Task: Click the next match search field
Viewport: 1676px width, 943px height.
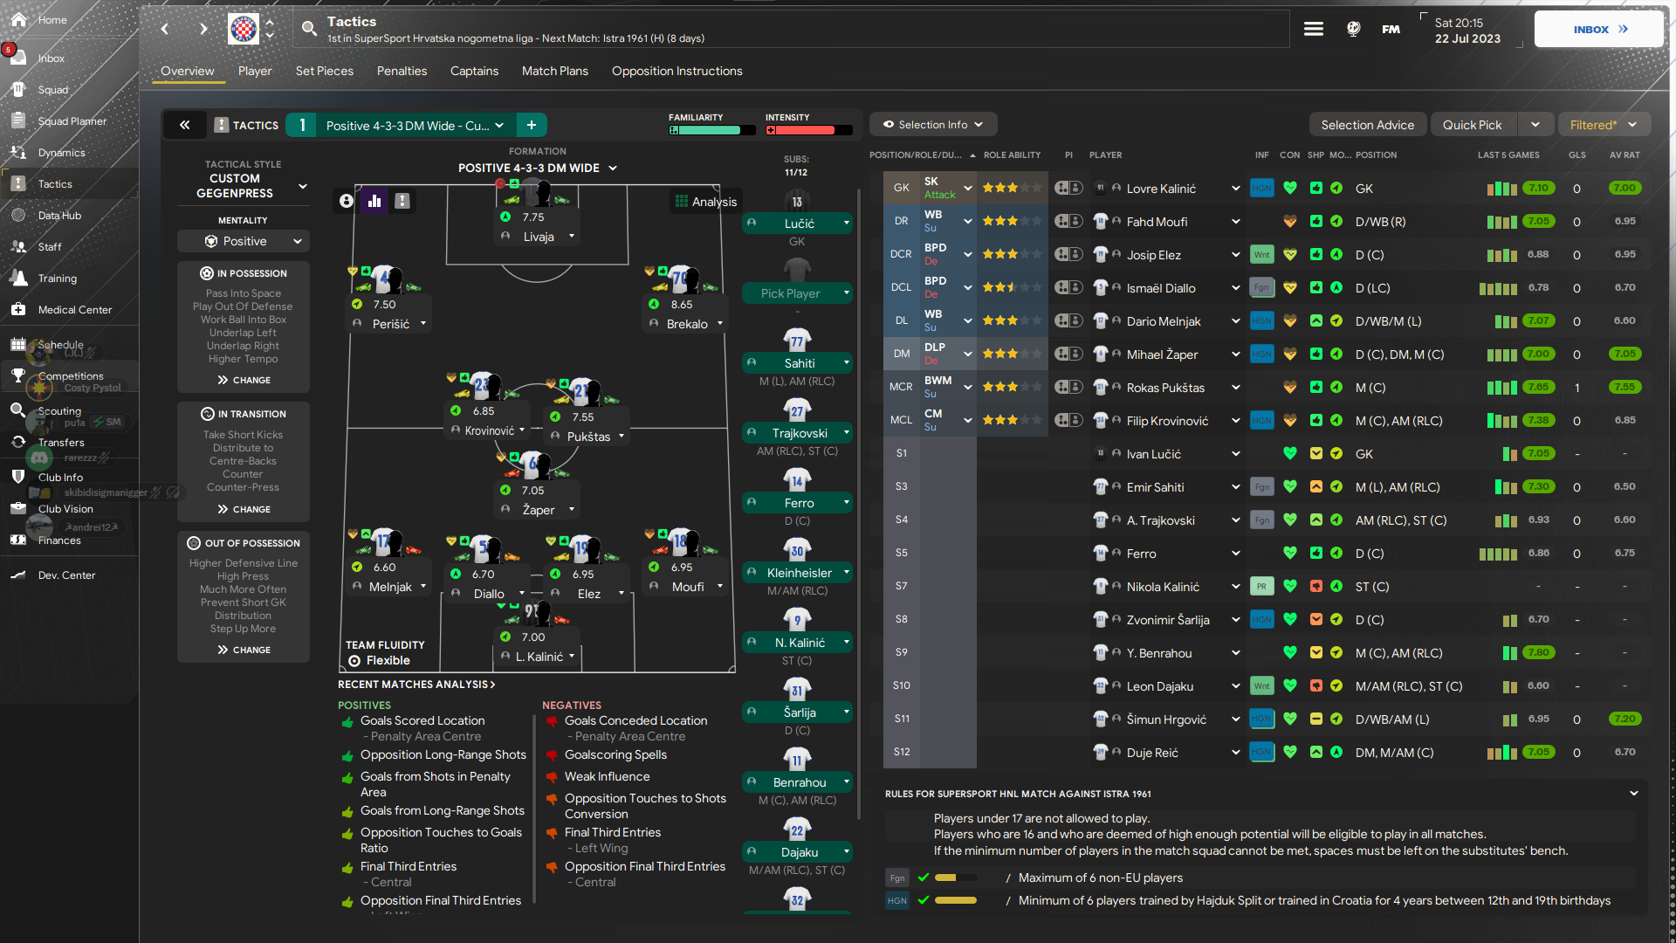Action: [x=786, y=29]
